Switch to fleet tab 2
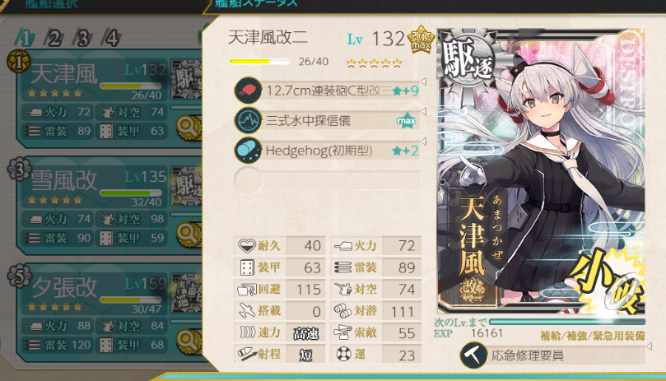 [x=54, y=38]
